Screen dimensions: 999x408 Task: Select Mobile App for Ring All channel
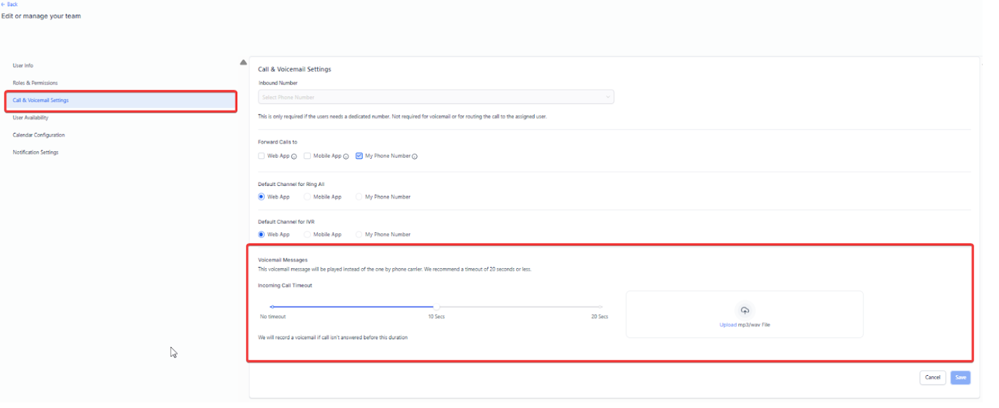(307, 197)
